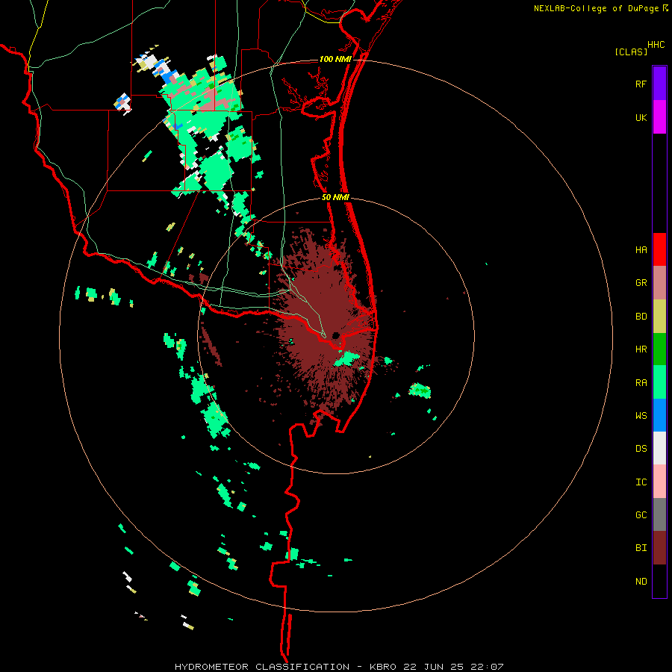Click the RF legend label

(641, 84)
